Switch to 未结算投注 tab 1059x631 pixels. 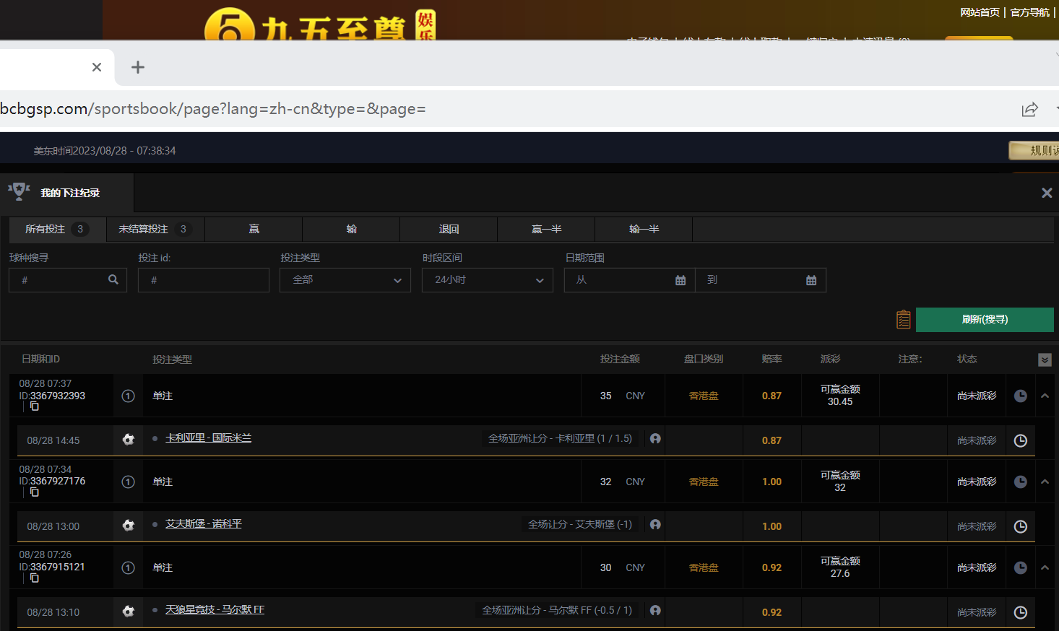click(x=155, y=229)
